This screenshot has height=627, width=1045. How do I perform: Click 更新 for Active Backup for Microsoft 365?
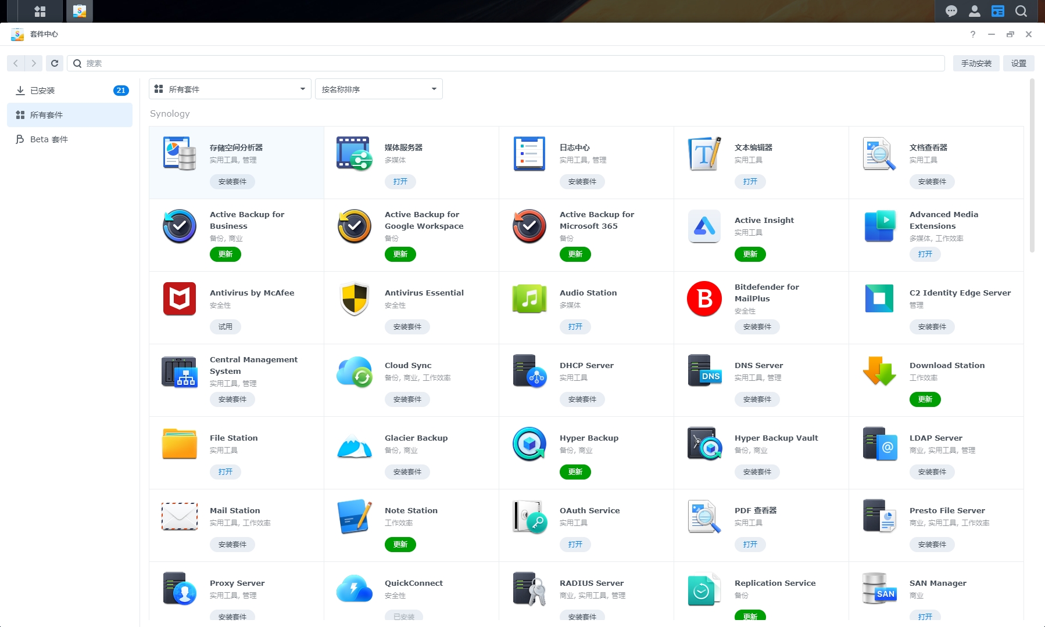pos(575,254)
